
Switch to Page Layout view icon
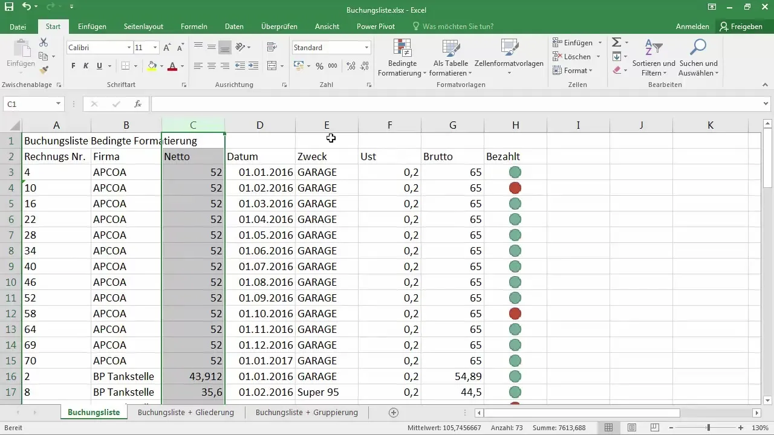632,428
